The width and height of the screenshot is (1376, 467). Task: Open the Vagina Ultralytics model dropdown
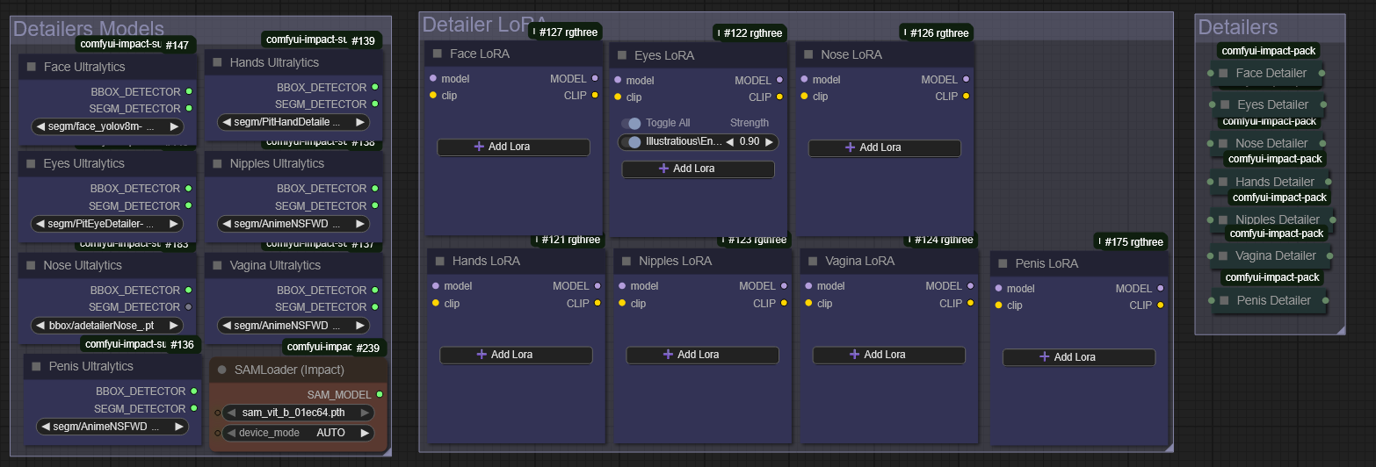(x=294, y=325)
